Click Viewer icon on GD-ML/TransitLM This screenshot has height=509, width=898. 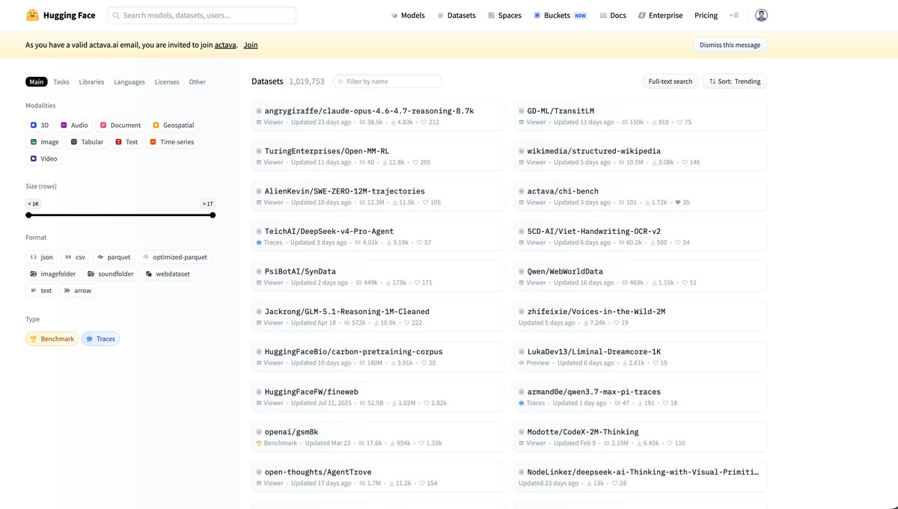pyautogui.click(x=522, y=122)
